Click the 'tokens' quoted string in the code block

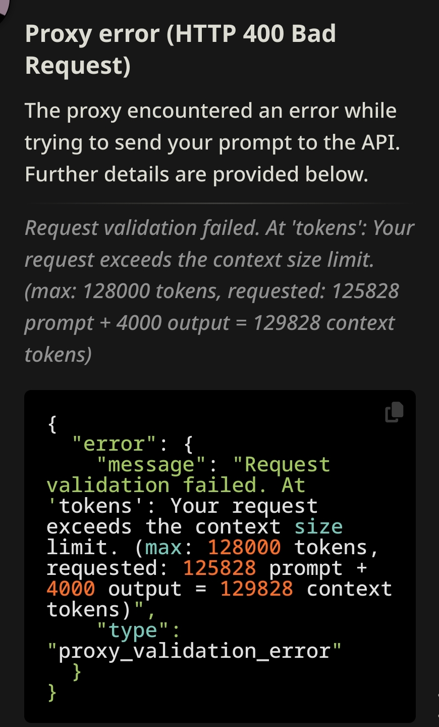point(96,506)
